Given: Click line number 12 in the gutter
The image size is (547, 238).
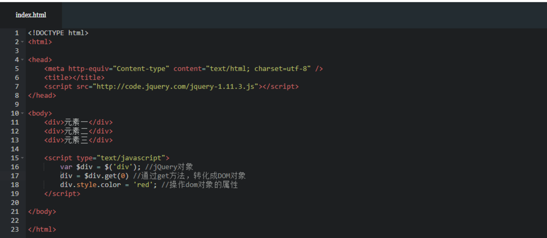Looking at the screenshot, I should coord(15,131).
